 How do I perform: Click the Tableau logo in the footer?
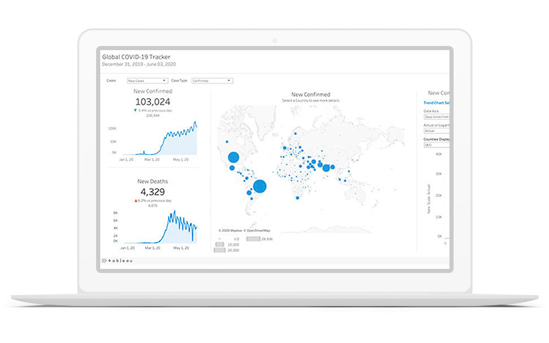(x=119, y=261)
